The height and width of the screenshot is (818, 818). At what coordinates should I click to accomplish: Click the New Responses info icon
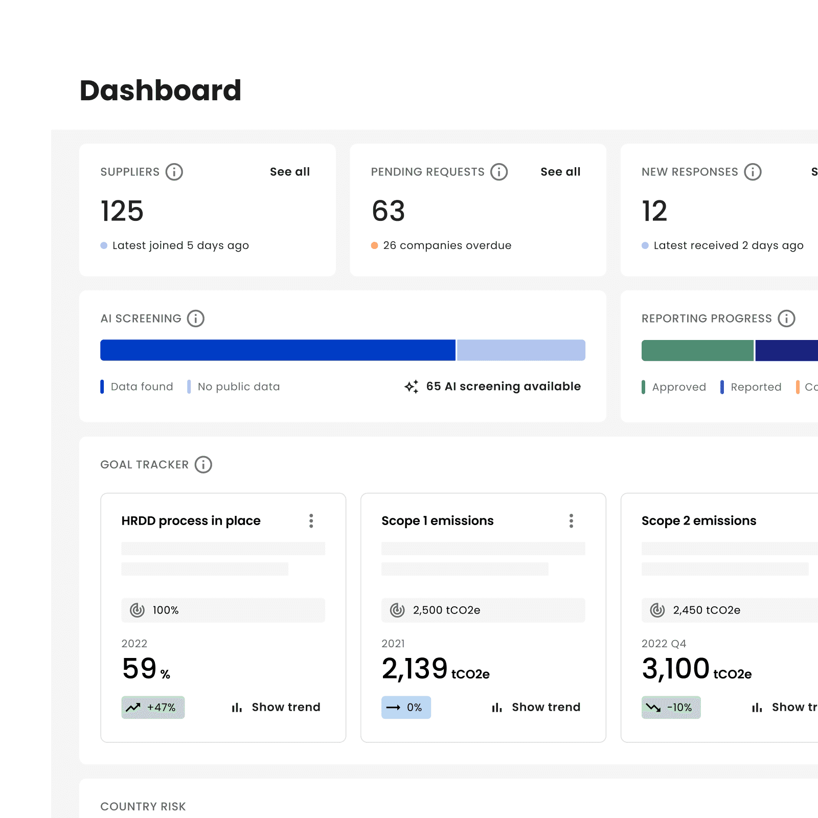point(753,172)
